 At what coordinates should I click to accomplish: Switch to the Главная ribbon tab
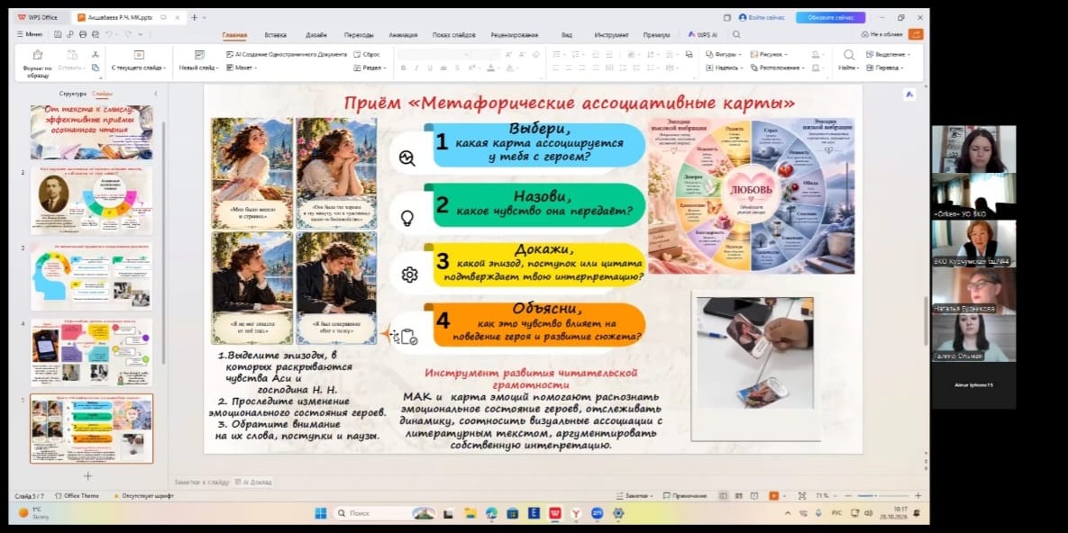234,35
